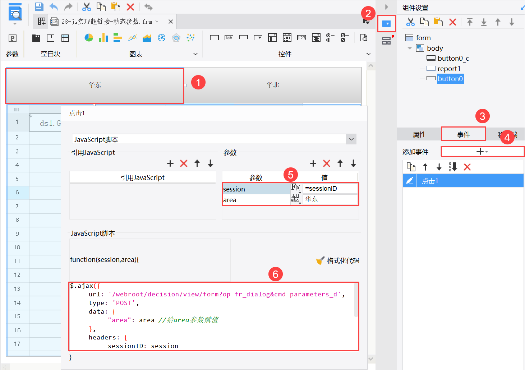Insert a pie chart from chart toolbar
Screen dimensions: 525x370
tap(89, 37)
